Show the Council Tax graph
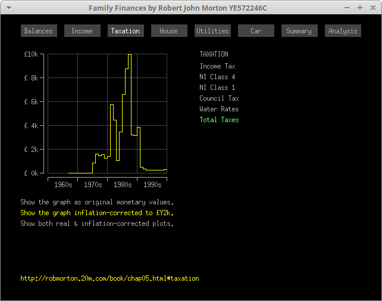This screenshot has width=382, height=301. 219,98
